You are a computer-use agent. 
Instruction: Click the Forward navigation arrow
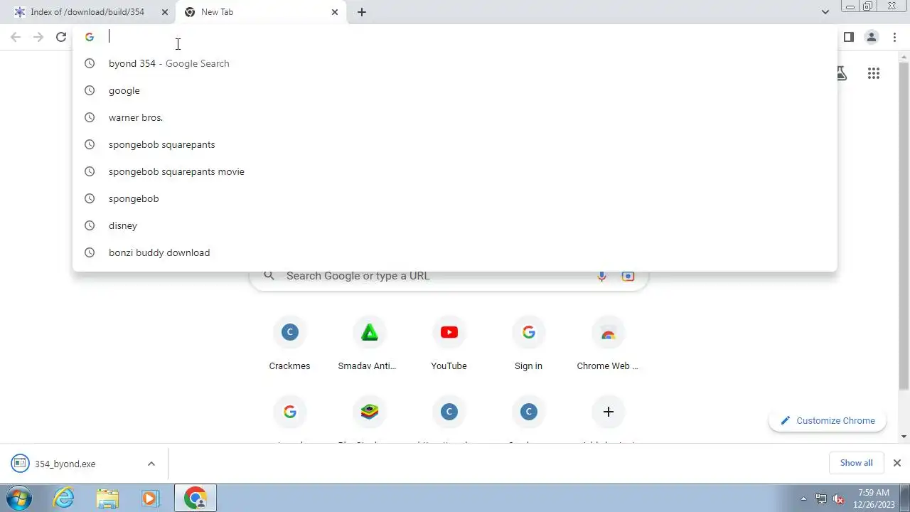38,37
